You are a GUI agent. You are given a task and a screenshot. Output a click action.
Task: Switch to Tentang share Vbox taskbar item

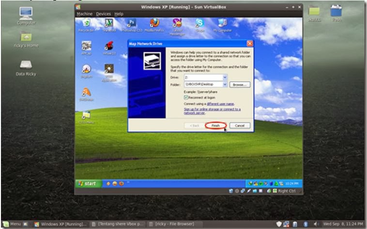118,224
